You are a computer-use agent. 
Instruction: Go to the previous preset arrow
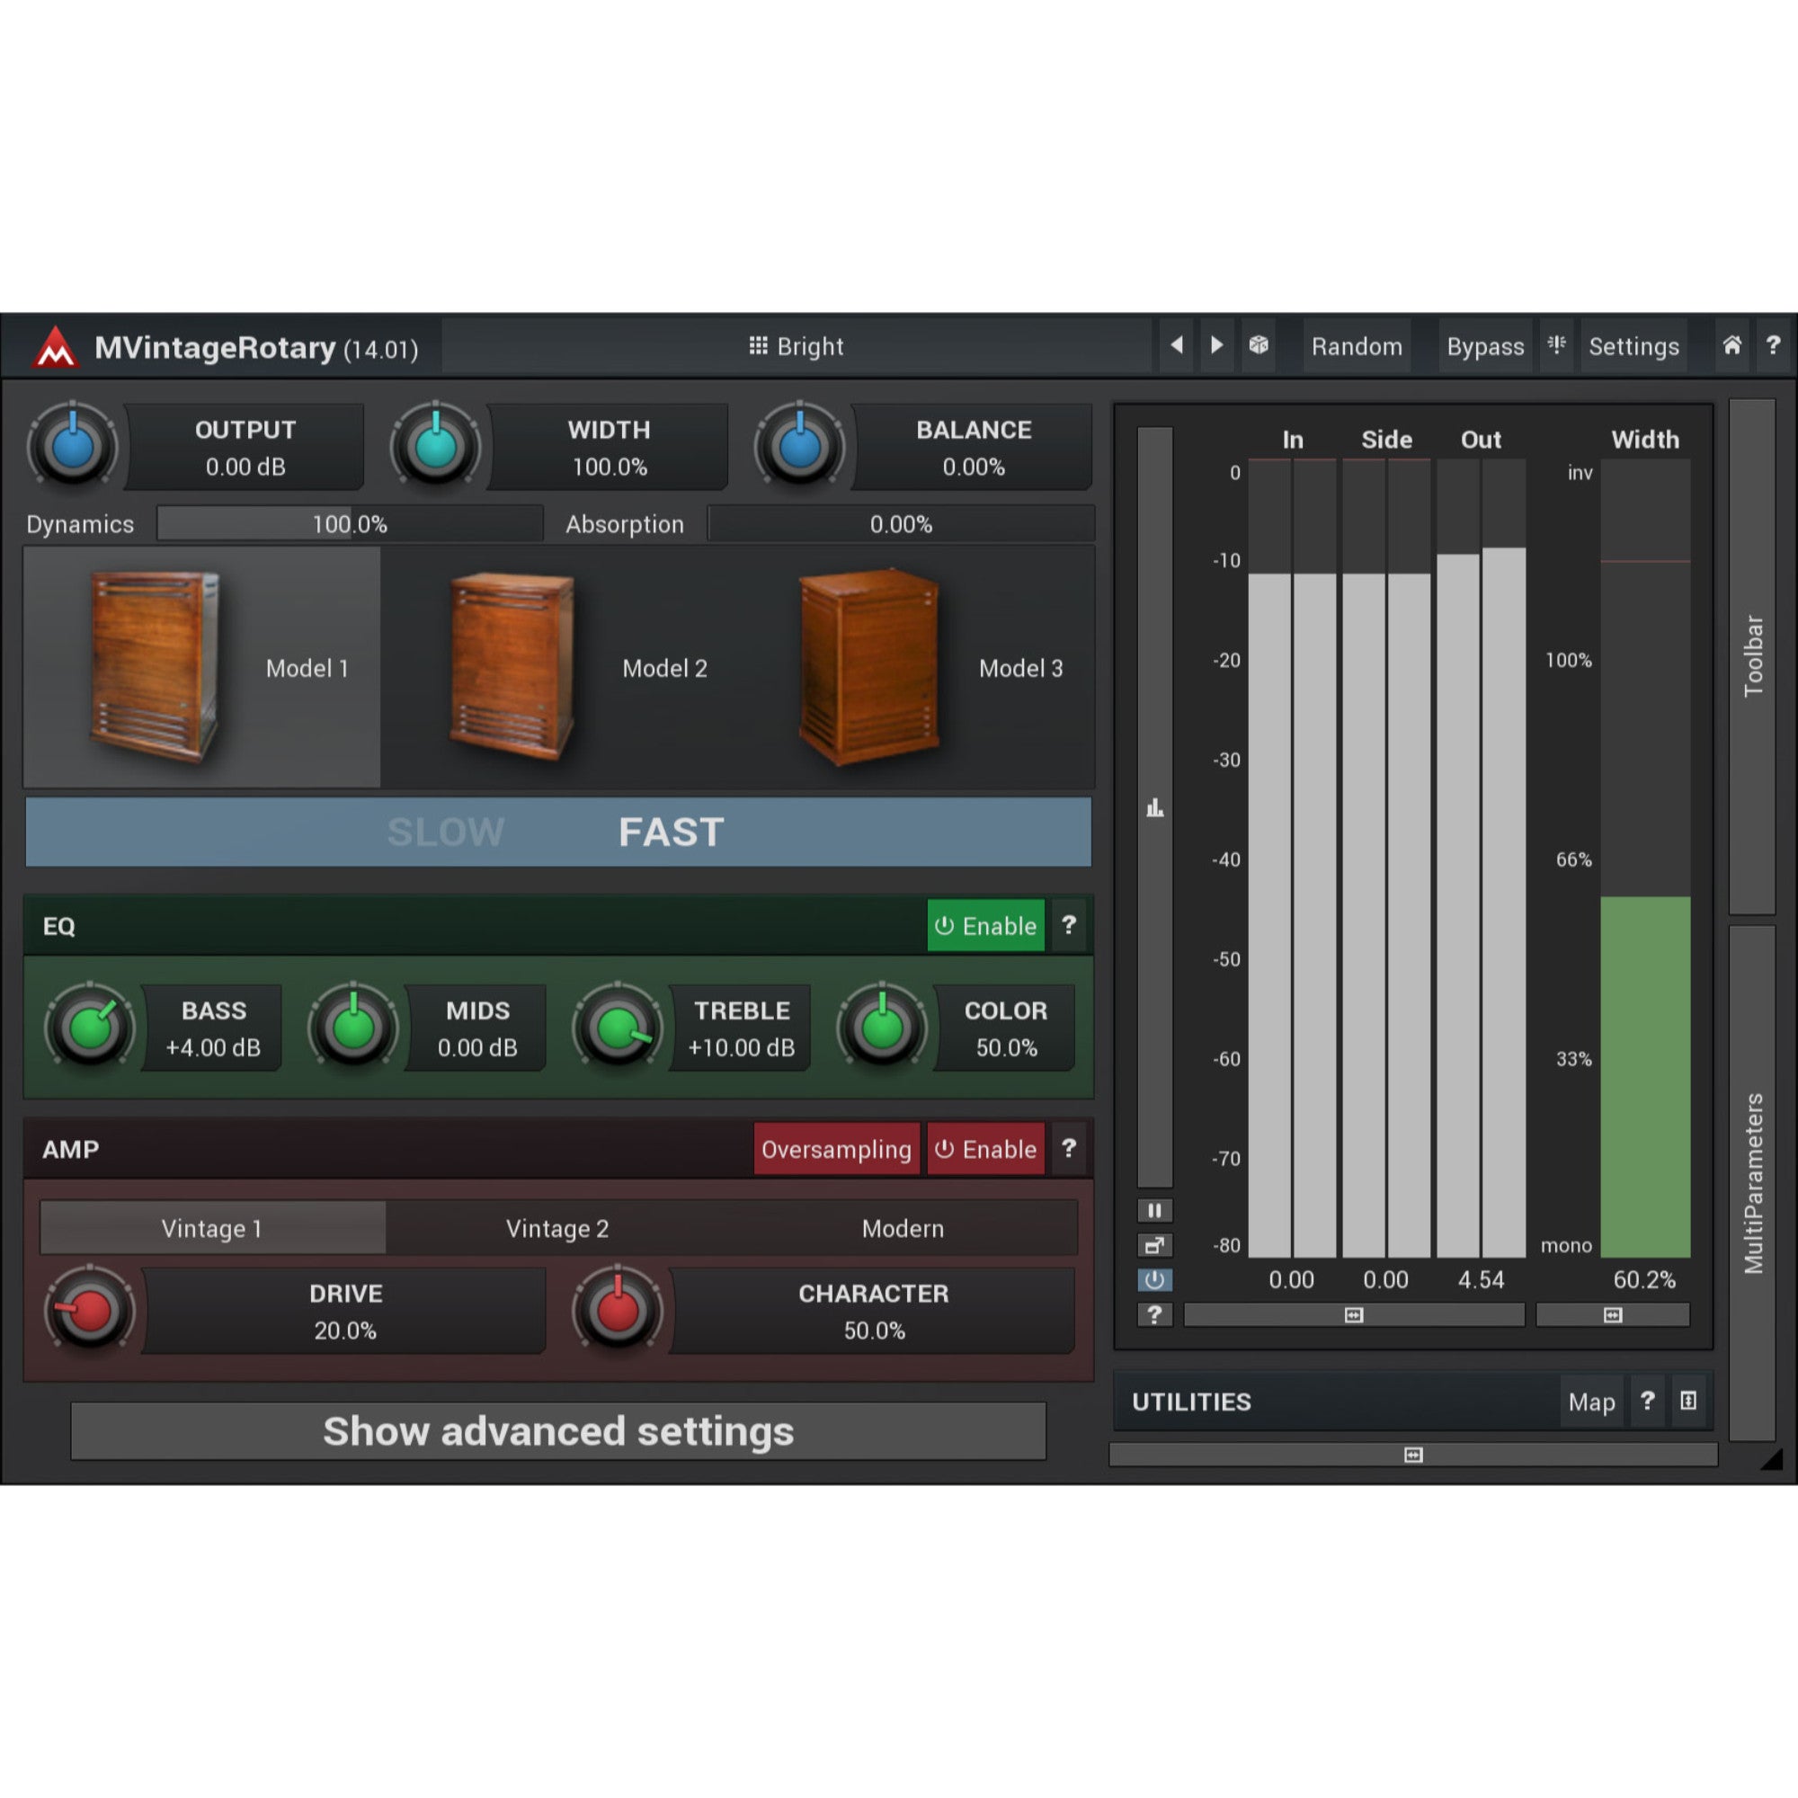(x=1176, y=346)
